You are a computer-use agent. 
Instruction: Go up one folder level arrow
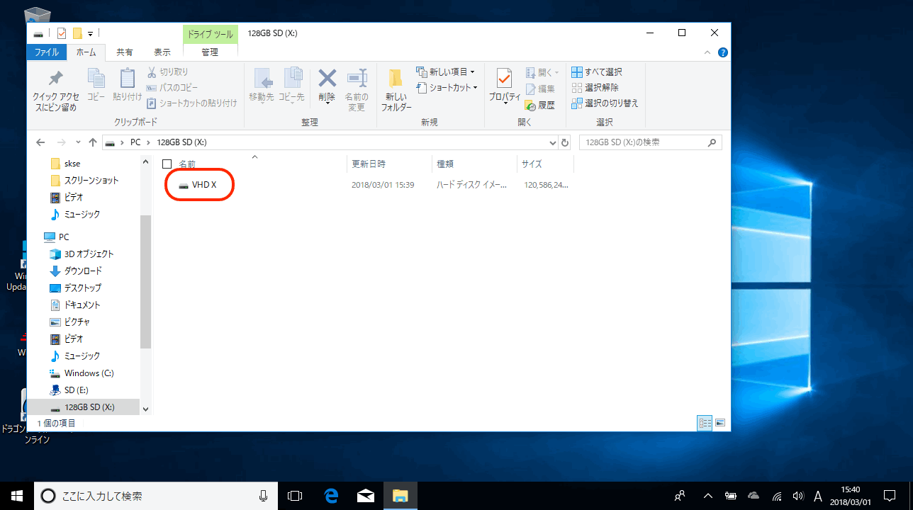pyautogui.click(x=92, y=142)
